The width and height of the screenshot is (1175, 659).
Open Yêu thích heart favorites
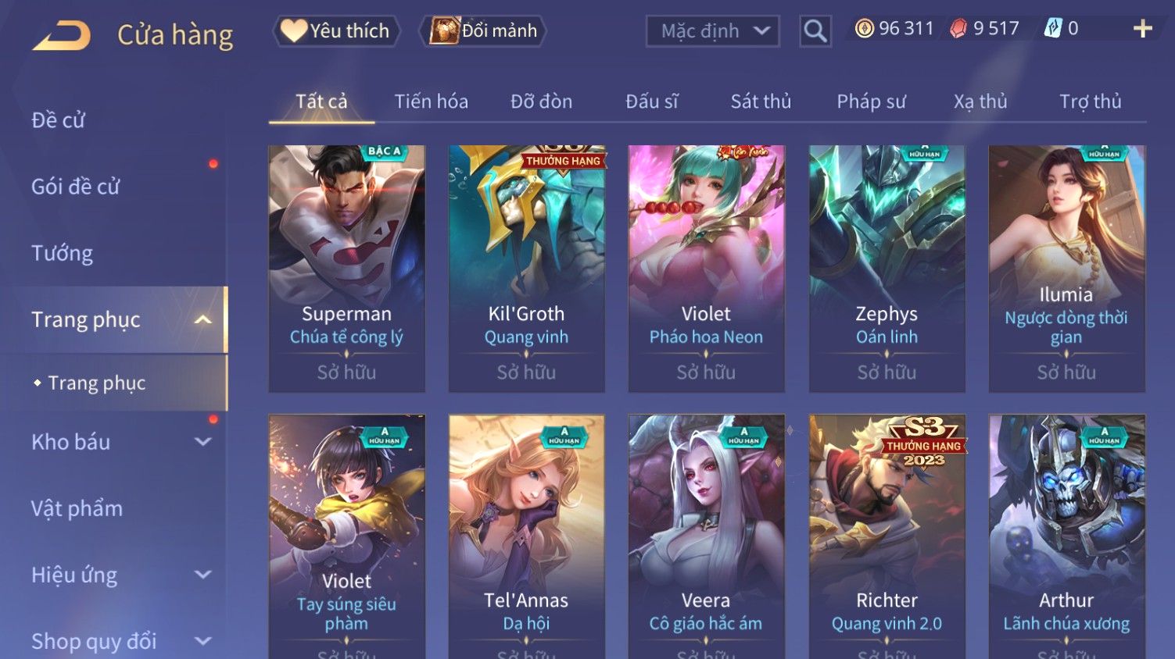pyautogui.click(x=336, y=31)
